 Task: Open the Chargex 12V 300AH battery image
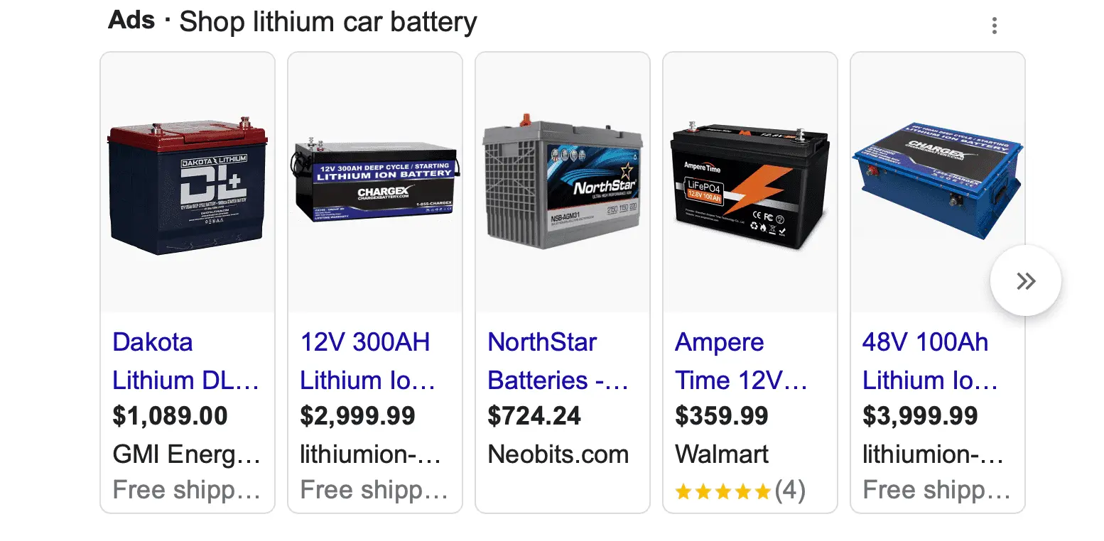(375, 185)
